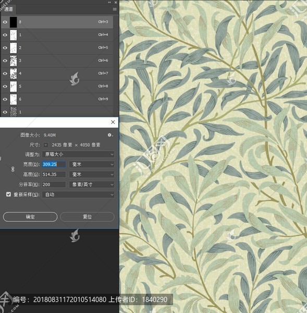Click the 图像大小 9.40M value

point(50,135)
